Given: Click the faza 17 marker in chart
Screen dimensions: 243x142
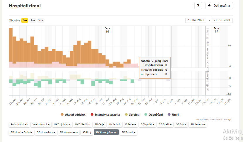Looking at the screenshot, I should 216,30.
